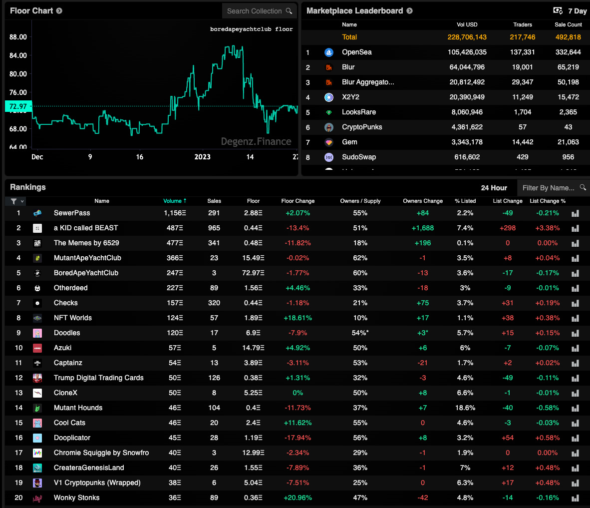This screenshot has height=508, width=590.
Task: Click the Chromie Squiggle collection thumbnail
Action: (37, 453)
